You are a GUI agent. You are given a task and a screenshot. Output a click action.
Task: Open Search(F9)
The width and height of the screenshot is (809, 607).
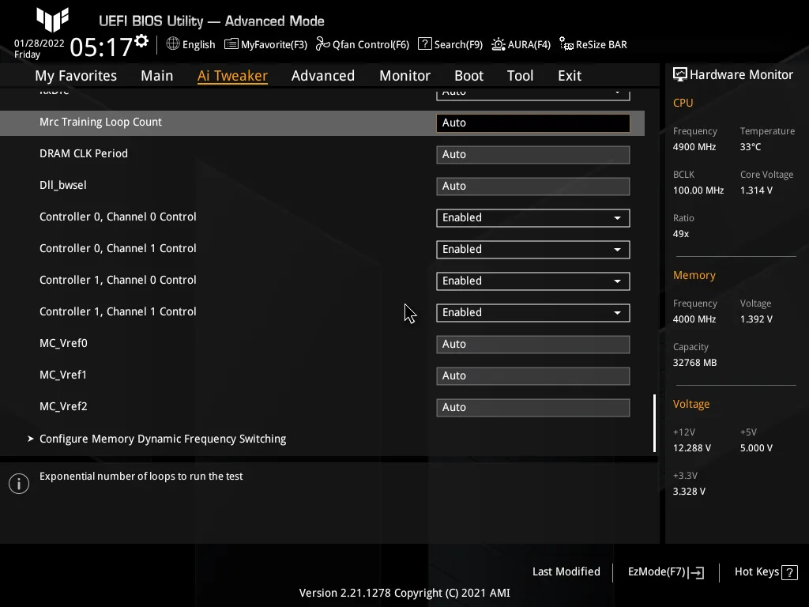tap(450, 44)
